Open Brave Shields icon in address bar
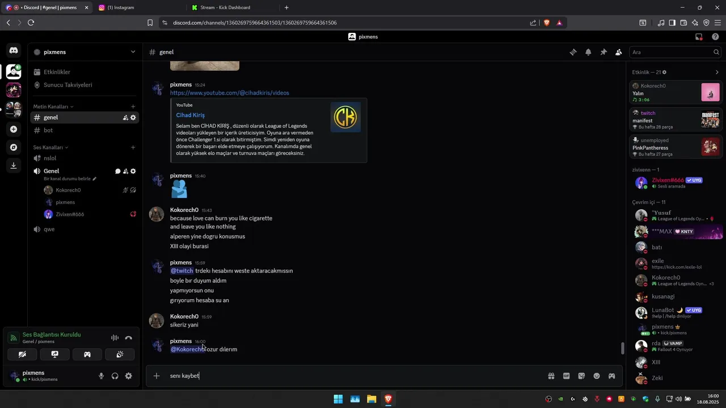Viewport: 726px width, 408px height. [x=547, y=23]
